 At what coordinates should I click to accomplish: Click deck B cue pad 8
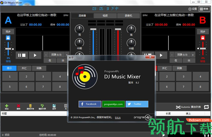click(201, 87)
